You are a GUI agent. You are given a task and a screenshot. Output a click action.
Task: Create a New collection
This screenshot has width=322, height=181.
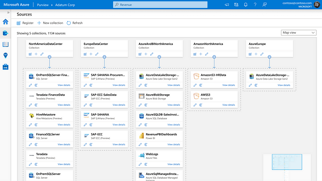(50, 23)
